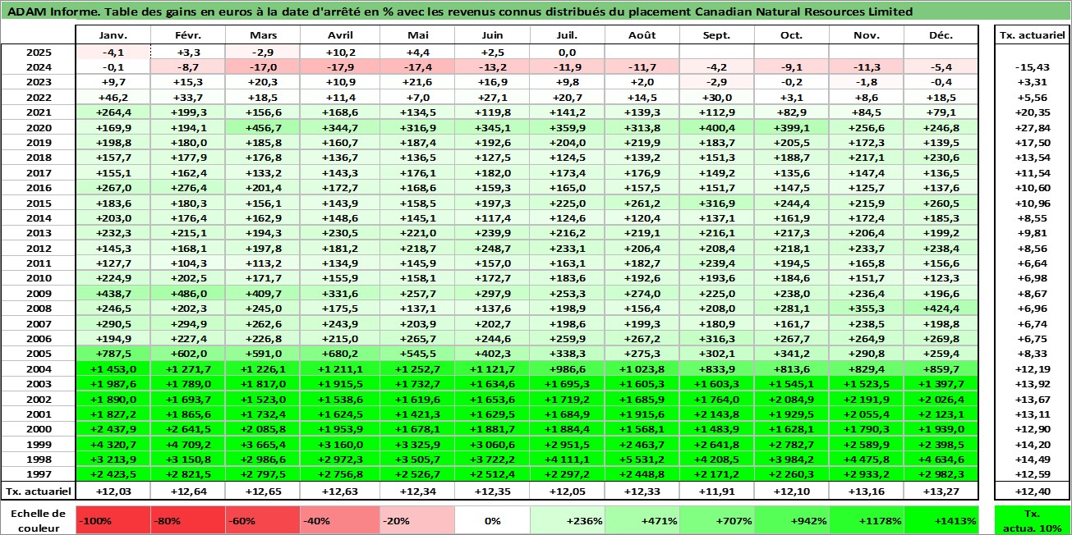This screenshot has width=1072, height=535.
Task: Select the +471% color scale swatch
Action: tap(642, 520)
